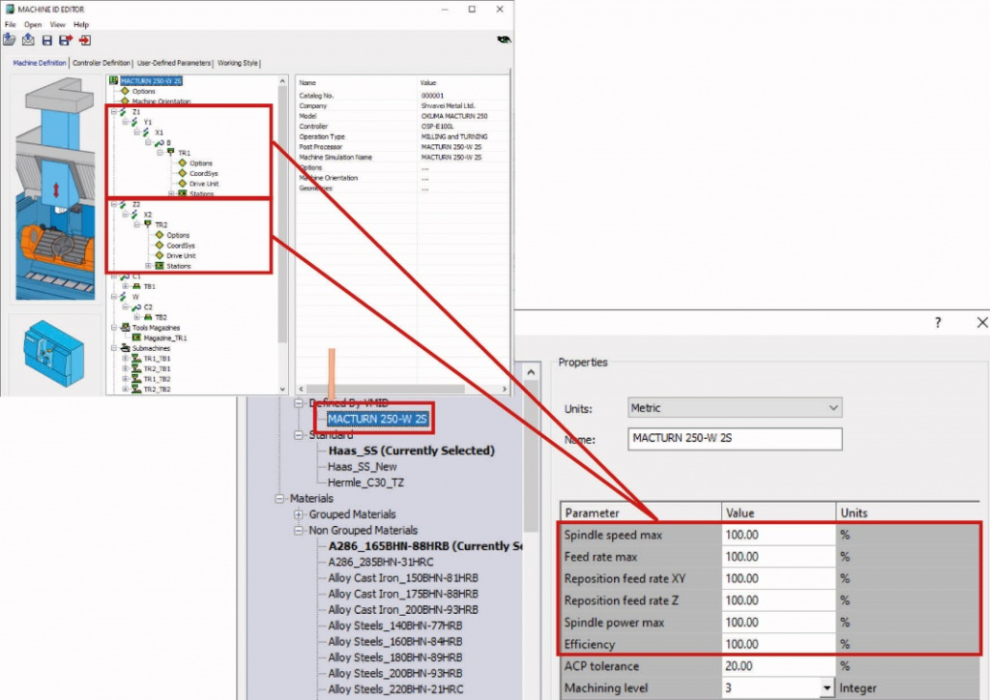
Task: Select MACTURN 250-W 2S under Defined By VMID
Action: pos(377,419)
